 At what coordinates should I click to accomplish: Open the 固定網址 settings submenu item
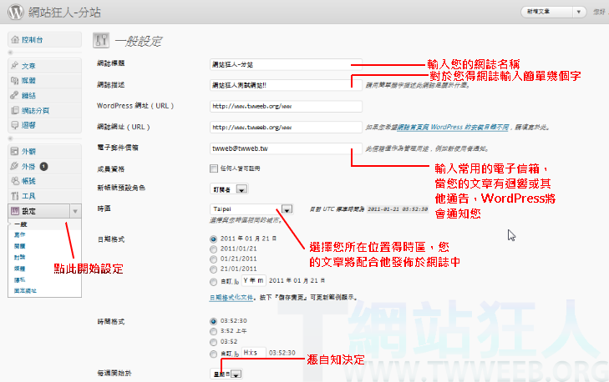(x=25, y=290)
